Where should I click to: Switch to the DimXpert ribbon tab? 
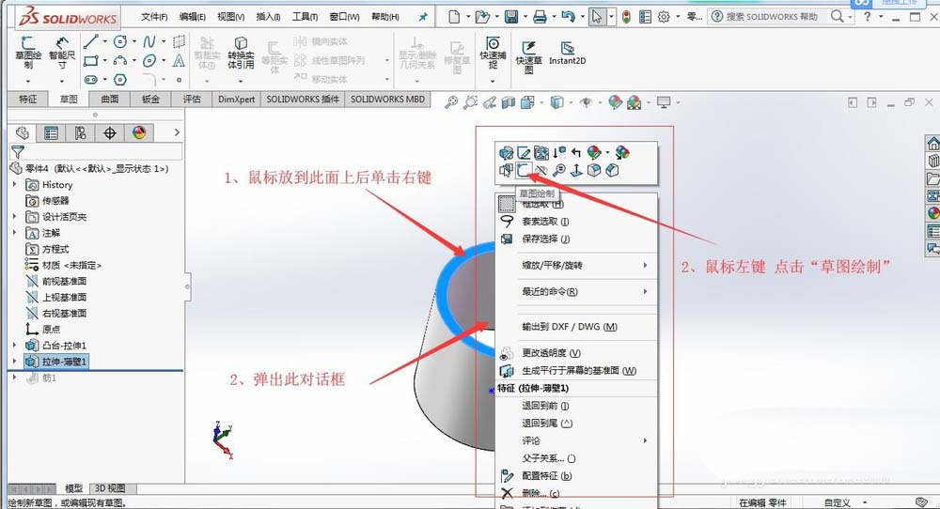[236, 99]
